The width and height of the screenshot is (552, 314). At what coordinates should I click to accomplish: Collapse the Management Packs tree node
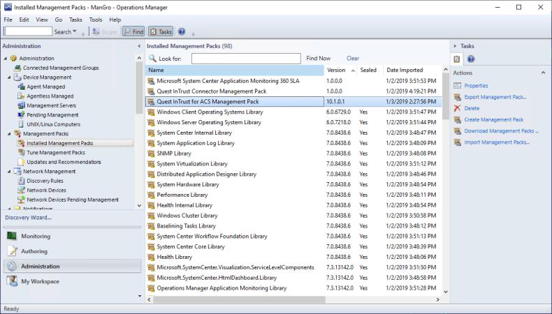[9, 134]
